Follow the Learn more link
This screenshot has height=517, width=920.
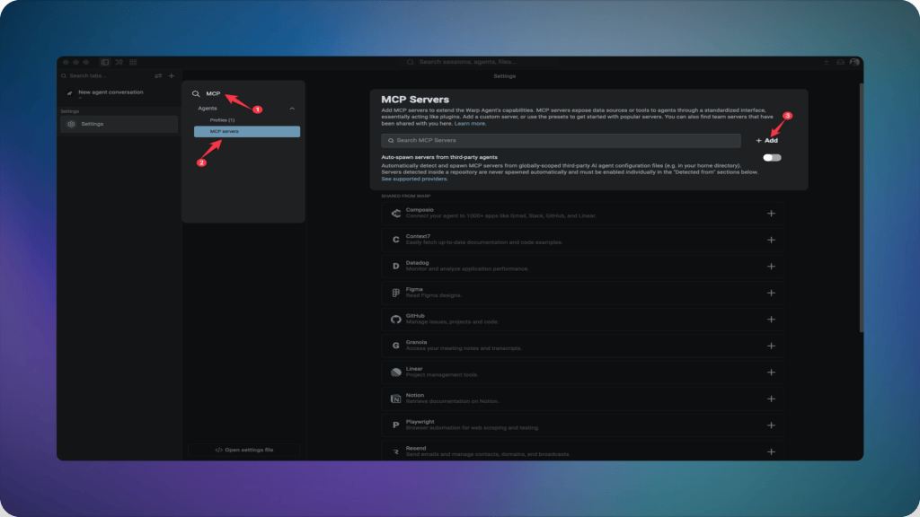pos(470,124)
